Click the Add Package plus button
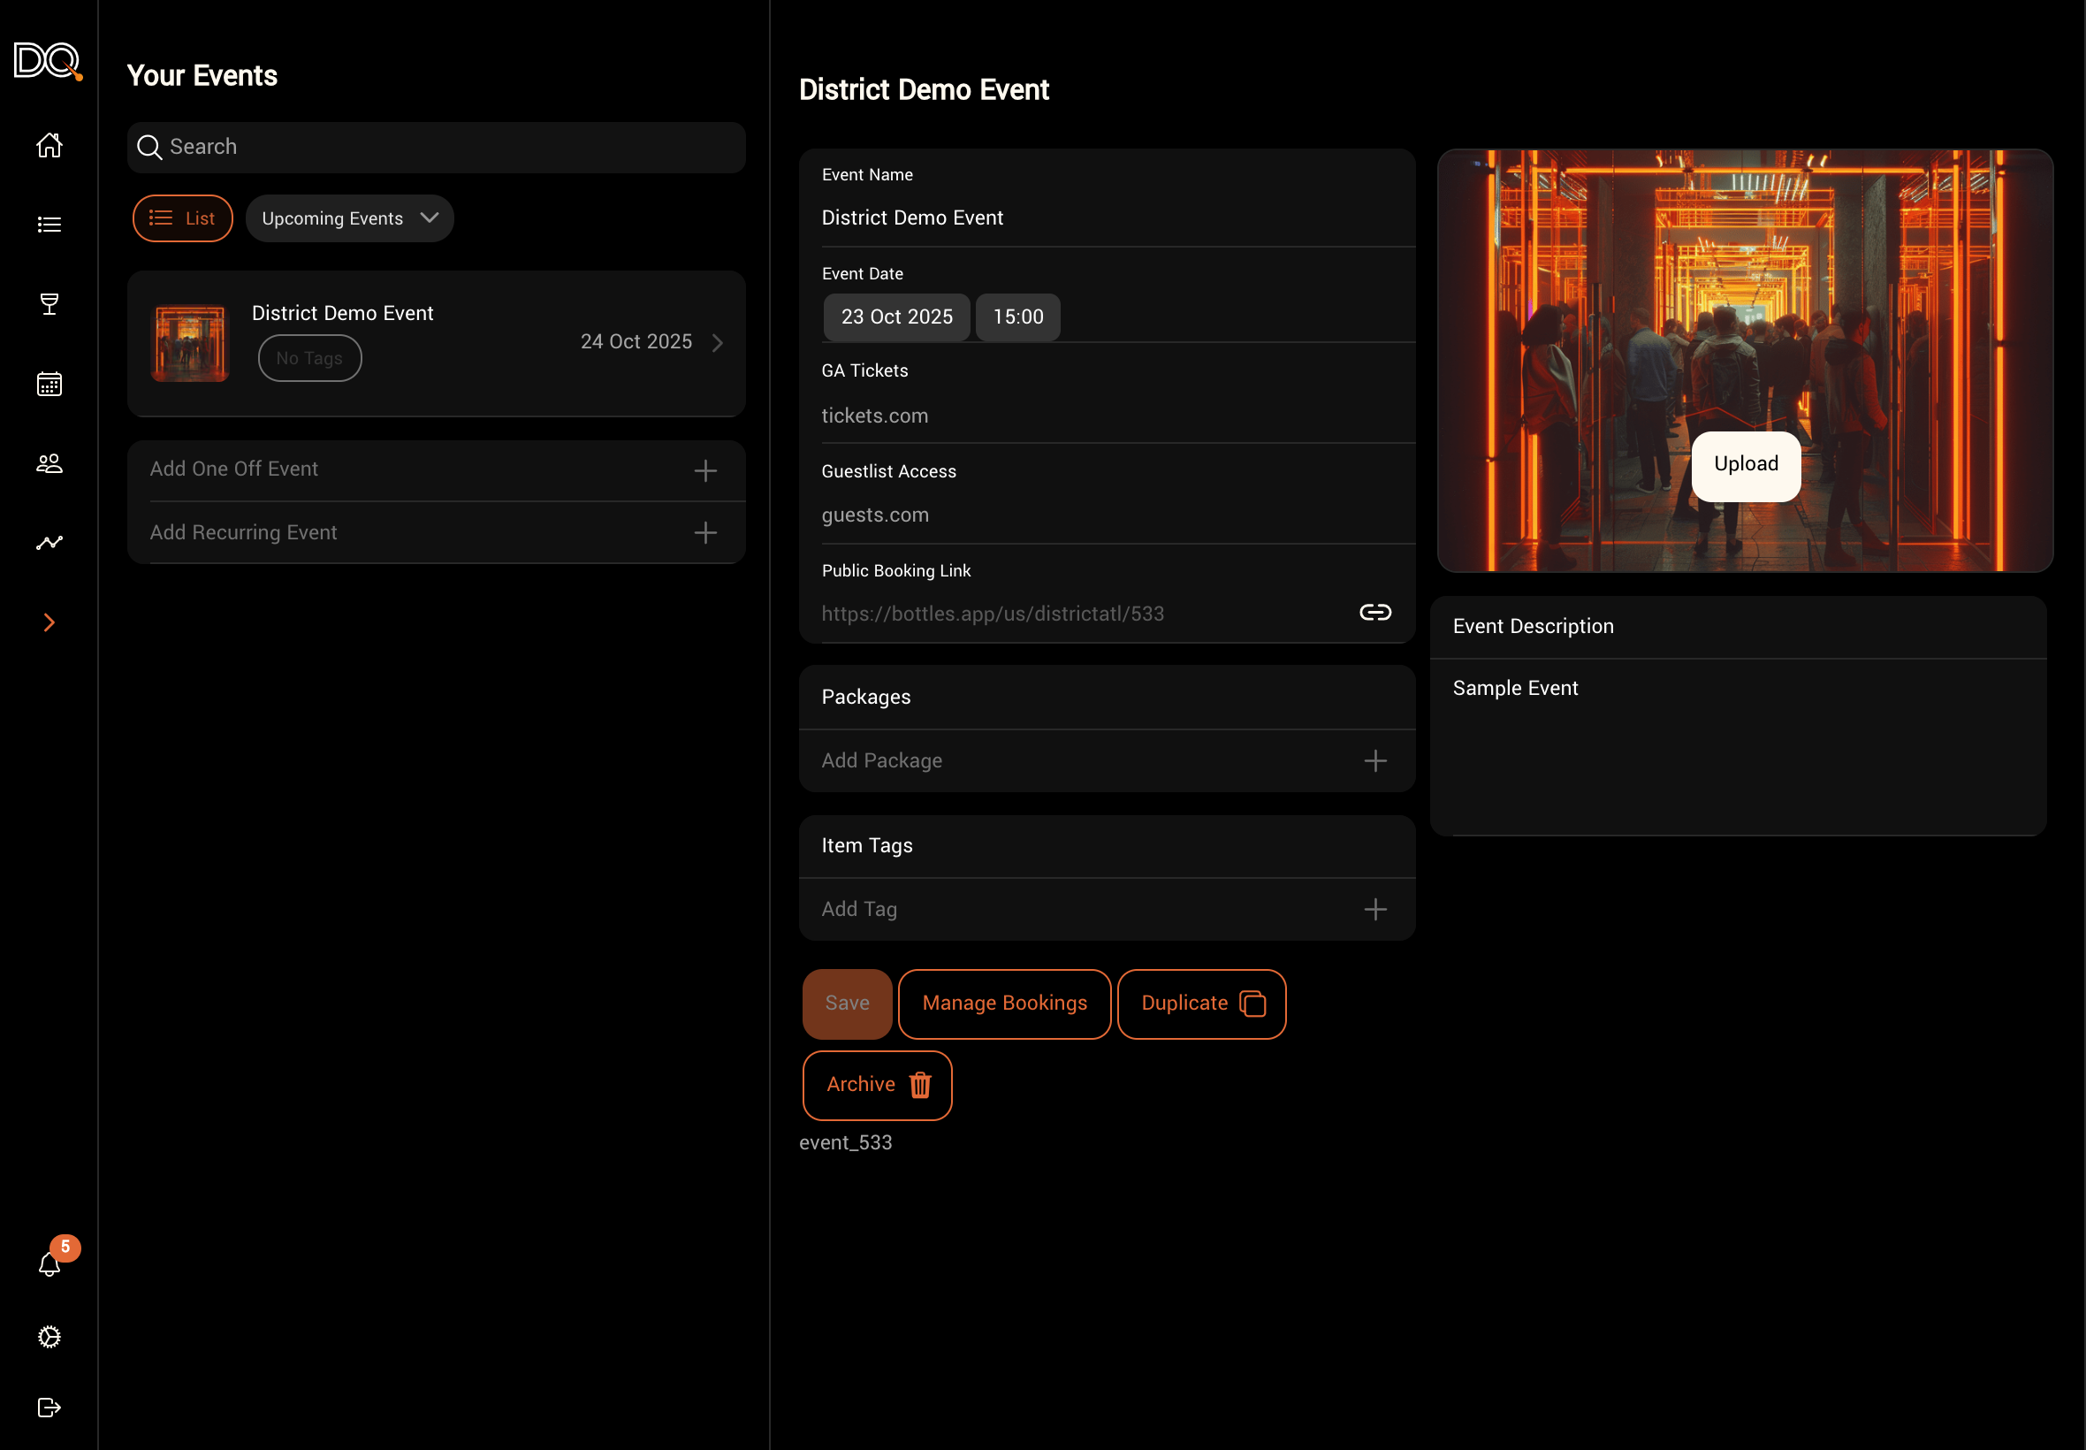The width and height of the screenshot is (2086, 1450). coord(1375,760)
